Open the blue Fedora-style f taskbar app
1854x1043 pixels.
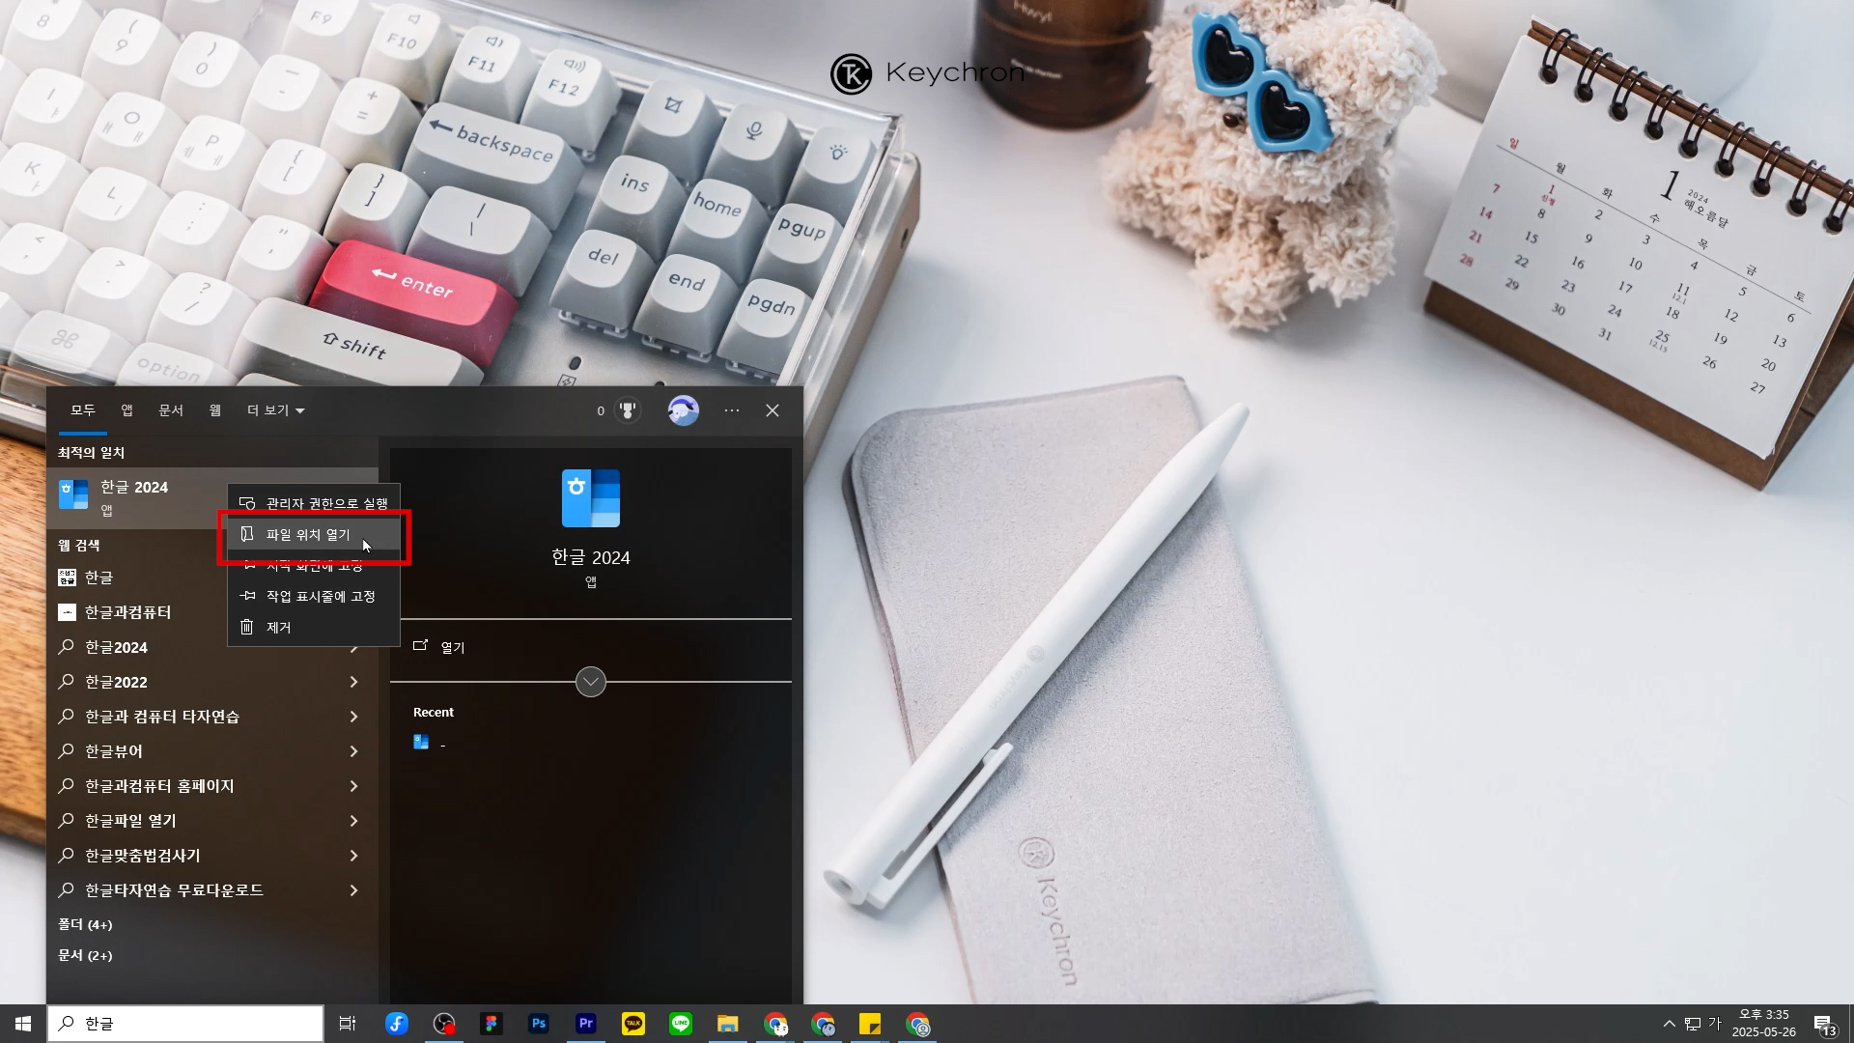[397, 1024]
